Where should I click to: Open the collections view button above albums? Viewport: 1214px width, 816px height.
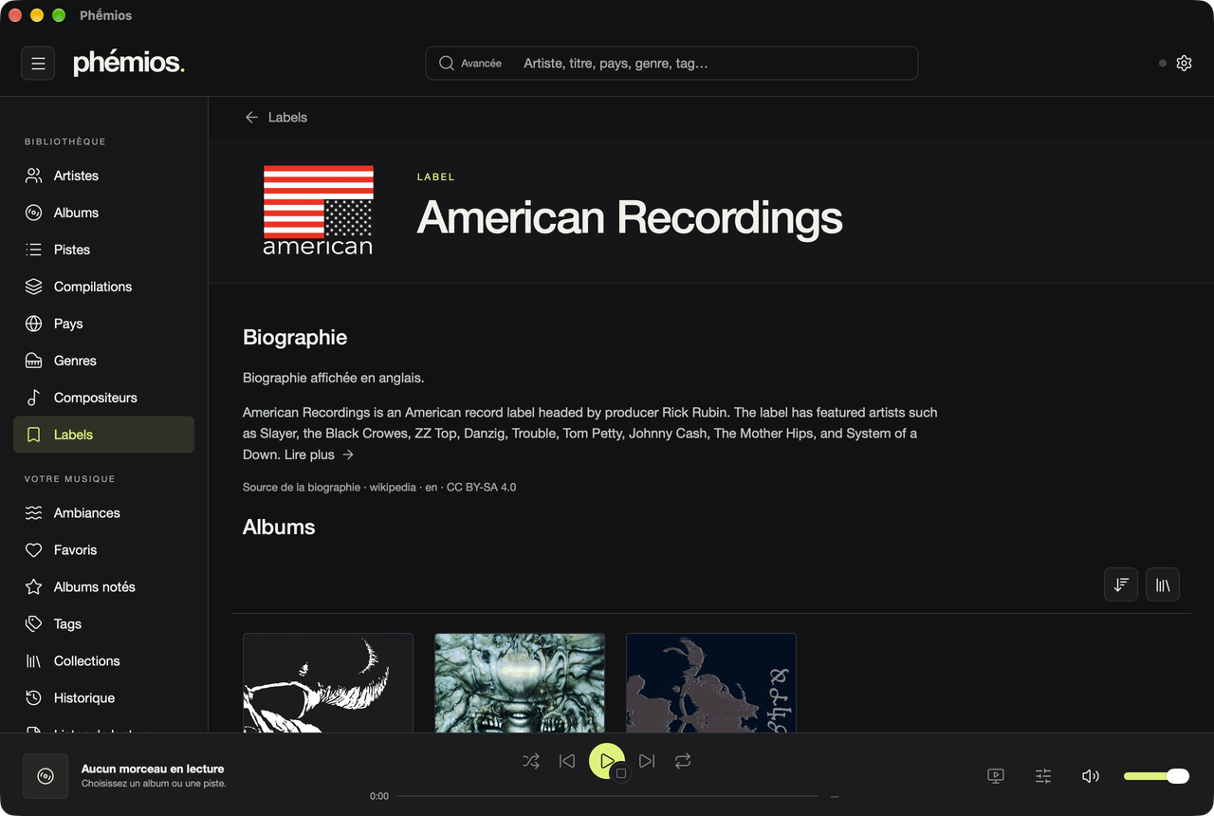coord(1163,585)
